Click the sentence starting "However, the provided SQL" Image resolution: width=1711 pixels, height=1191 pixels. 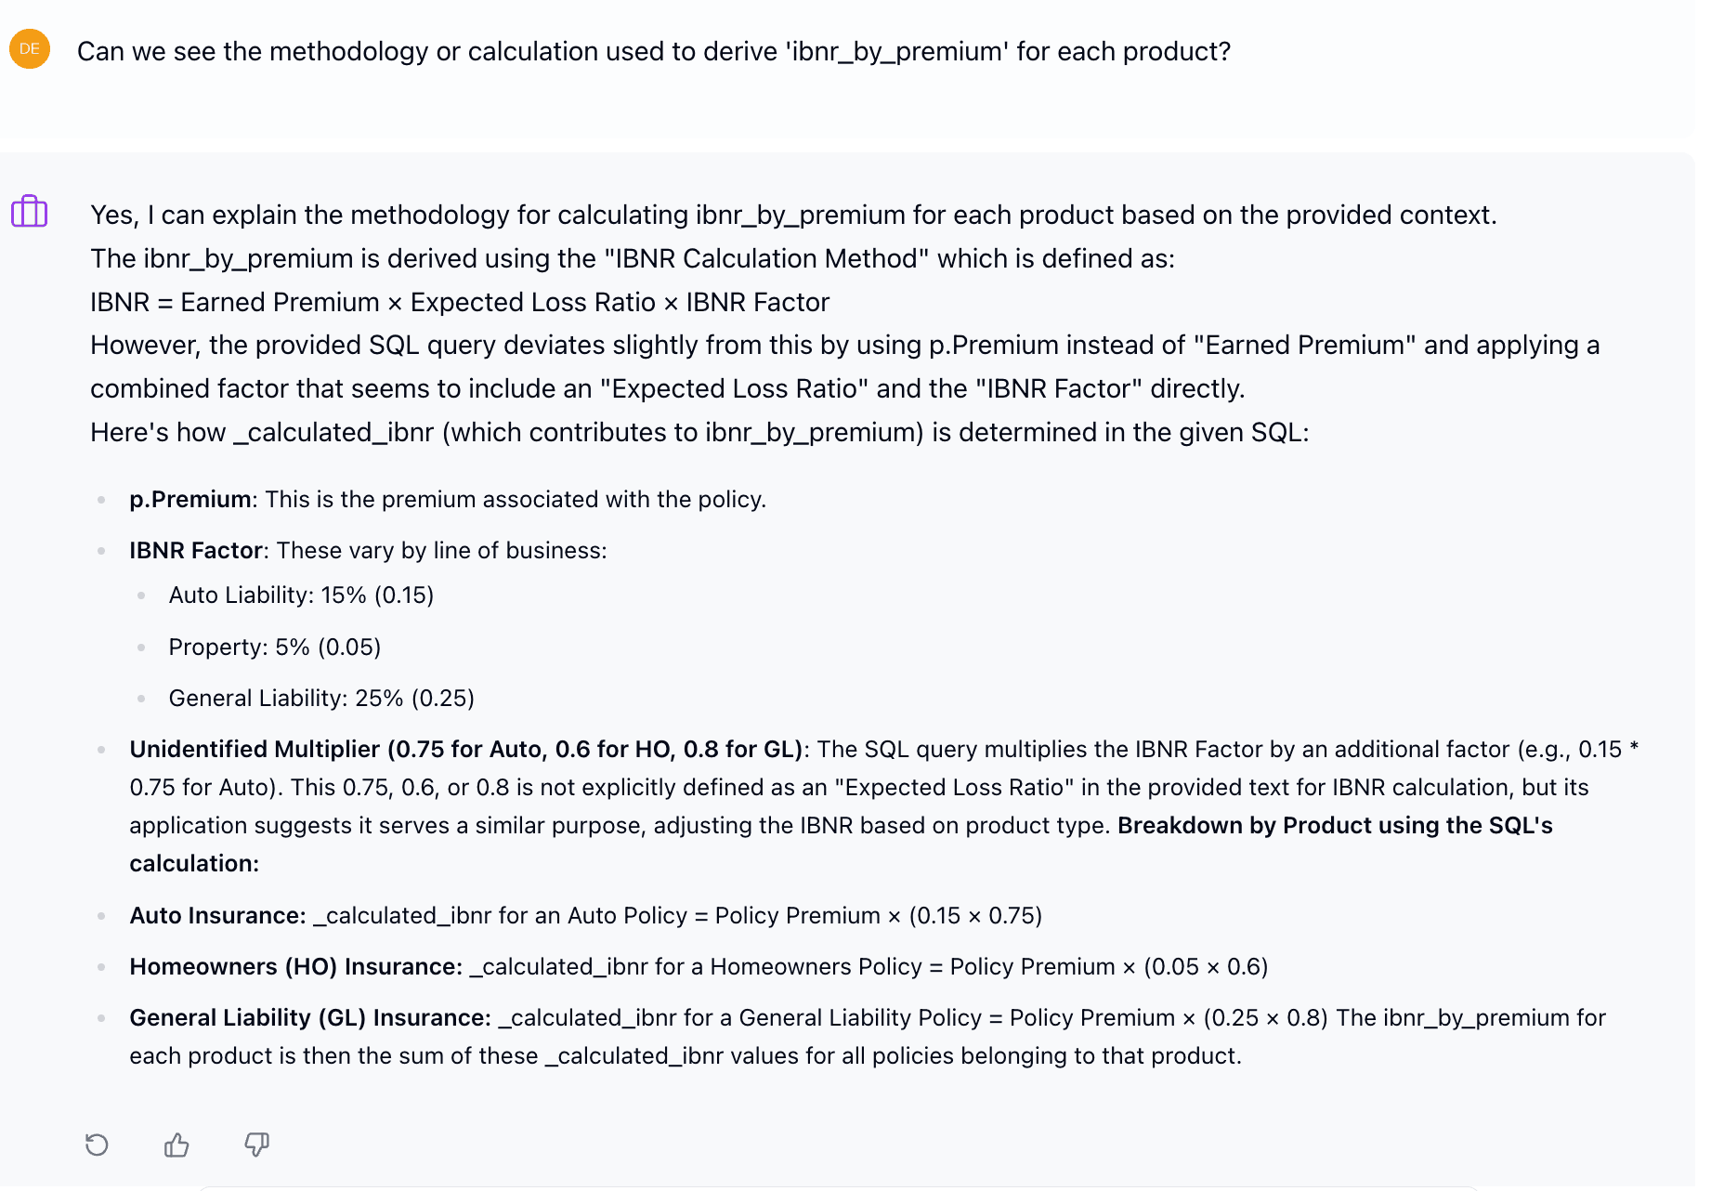tap(843, 345)
